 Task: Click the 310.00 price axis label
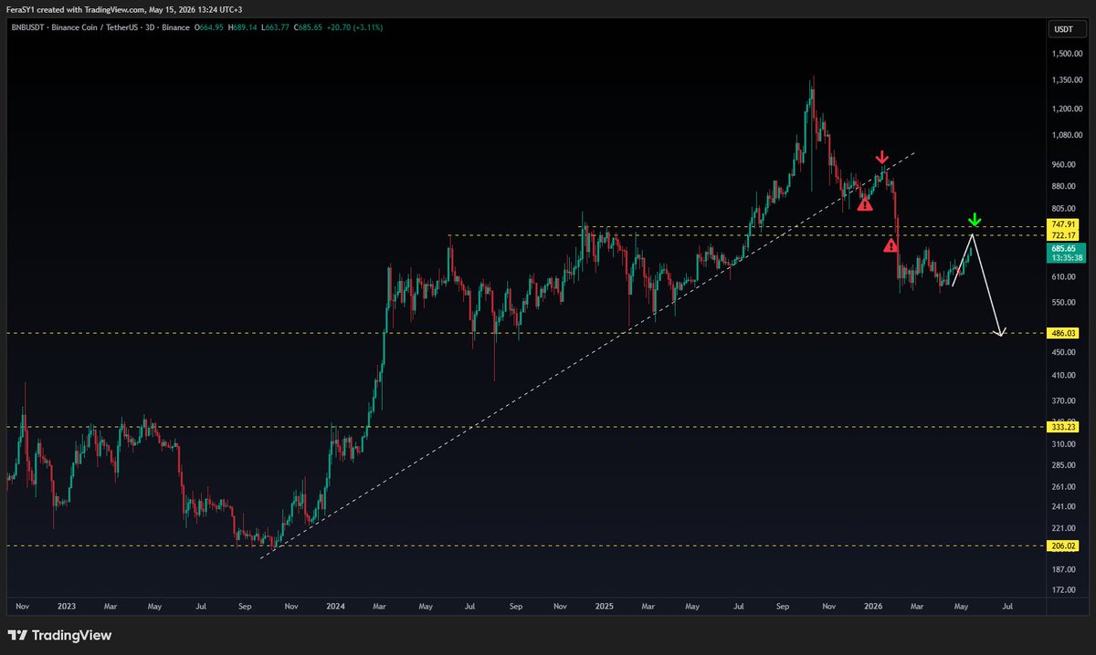pyautogui.click(x=1065, y=444)
